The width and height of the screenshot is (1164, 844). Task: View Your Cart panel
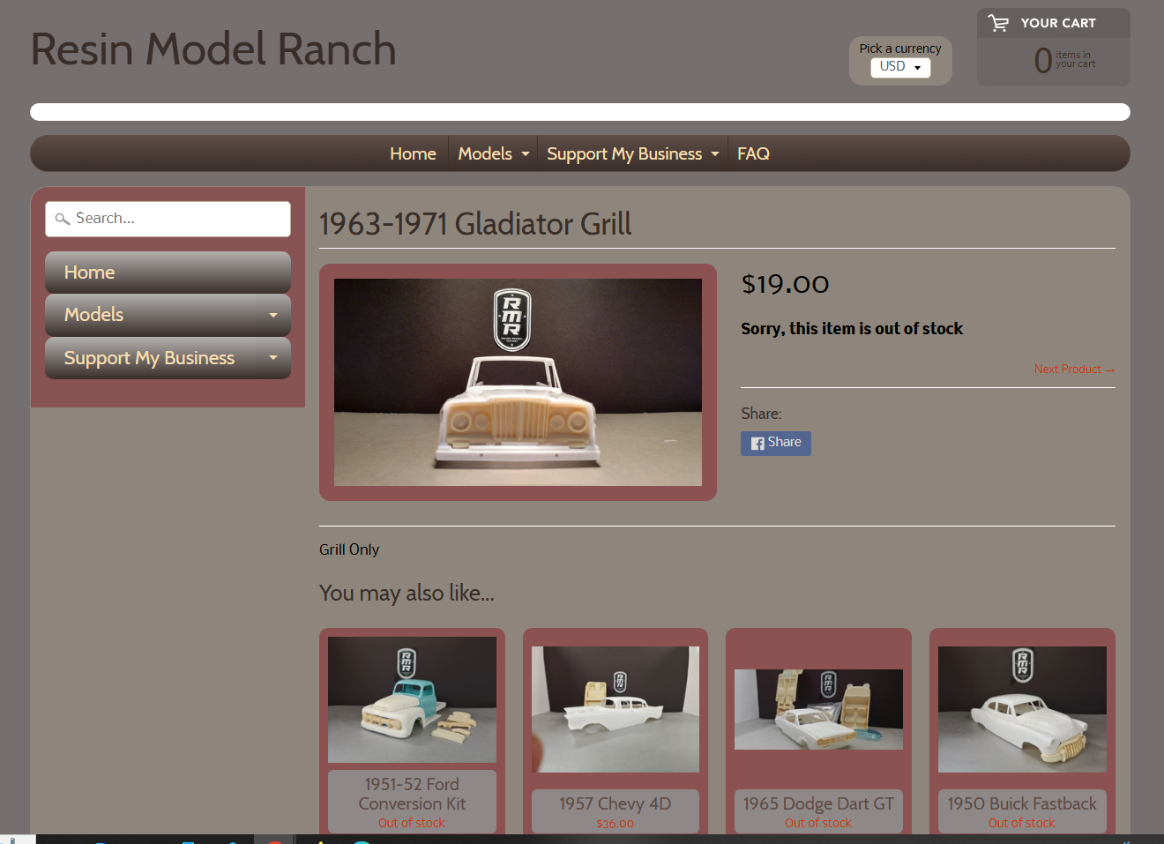[x=1053, y=47]
